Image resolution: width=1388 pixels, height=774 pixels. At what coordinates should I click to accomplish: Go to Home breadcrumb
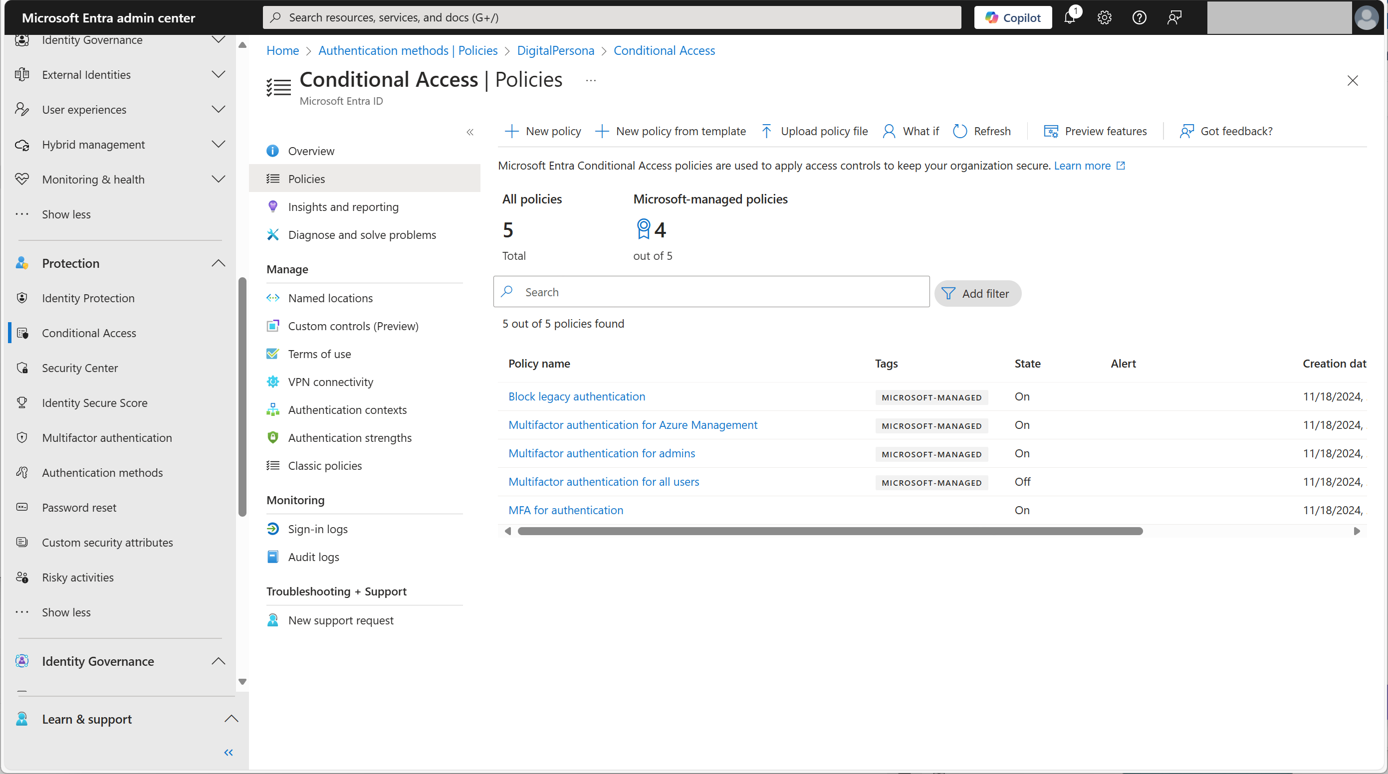(282, 51)
